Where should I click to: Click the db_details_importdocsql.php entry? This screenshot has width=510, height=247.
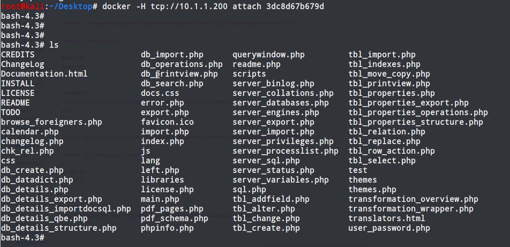(x=66, y=209)
